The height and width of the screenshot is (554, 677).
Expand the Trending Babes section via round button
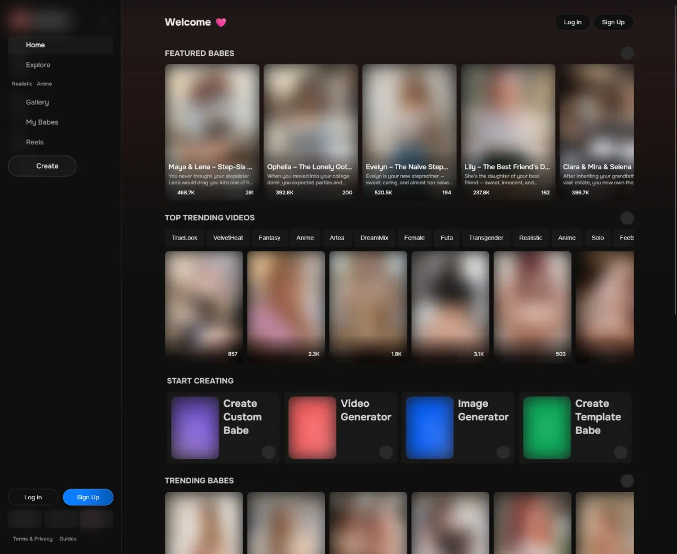click(627, 481)
